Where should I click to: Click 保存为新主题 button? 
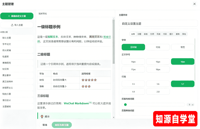(x=62, y=125)
